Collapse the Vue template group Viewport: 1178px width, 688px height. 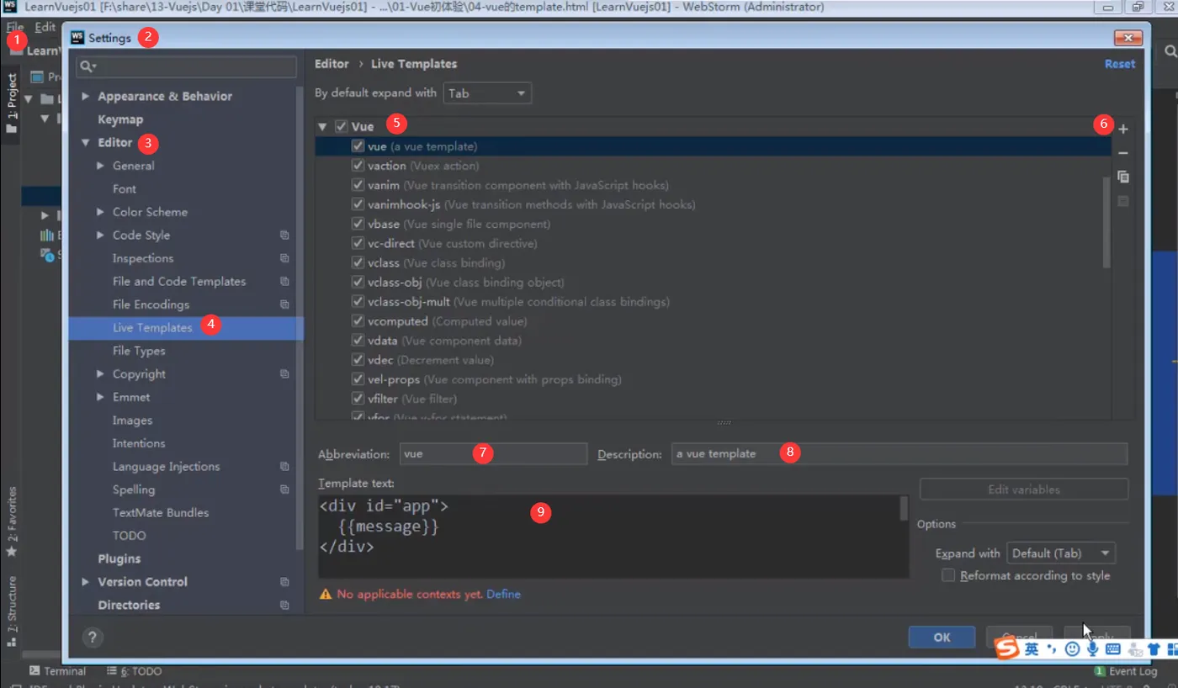[x=322, y=127]
